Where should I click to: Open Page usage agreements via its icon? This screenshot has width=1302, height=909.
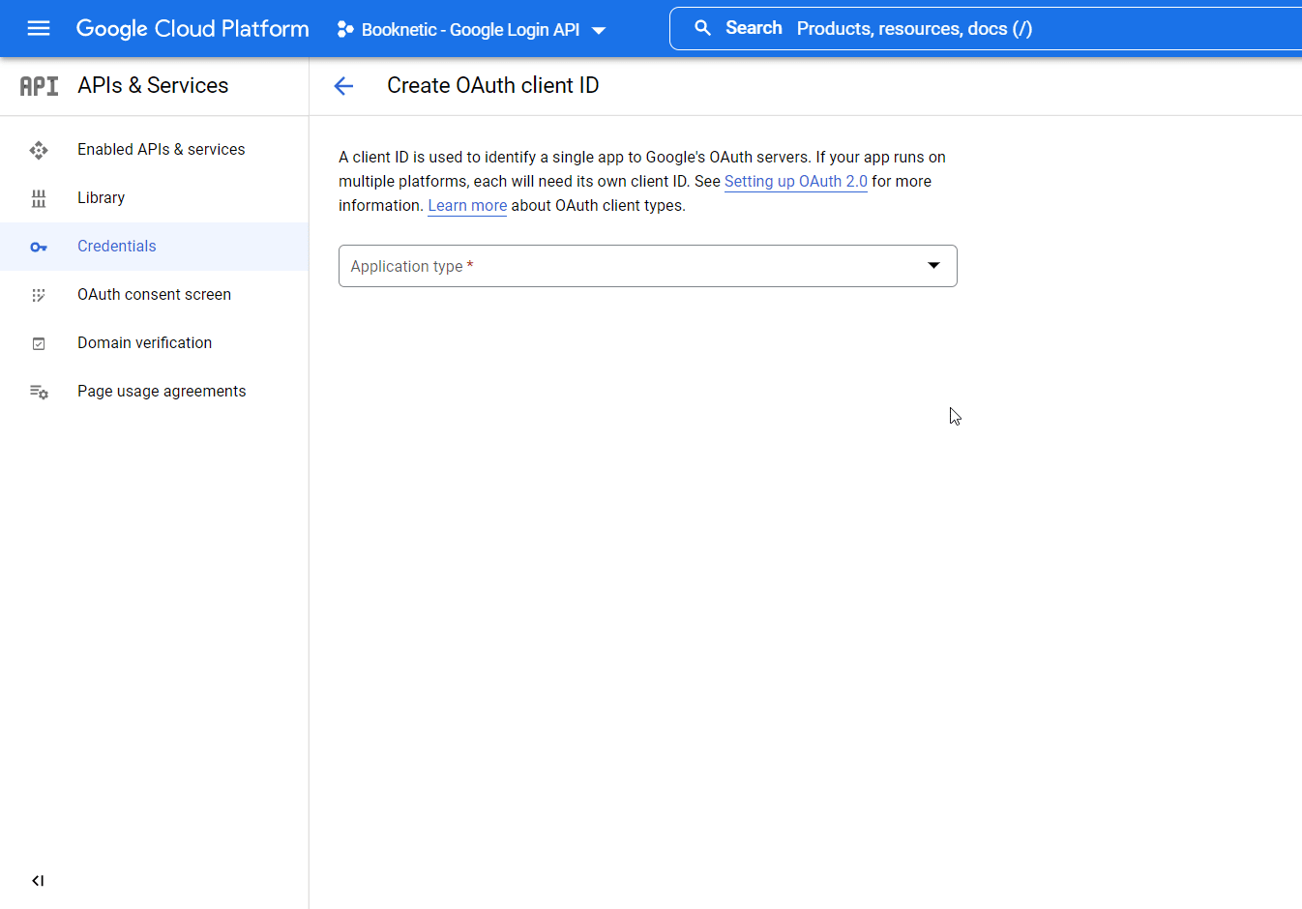point(38,391)
